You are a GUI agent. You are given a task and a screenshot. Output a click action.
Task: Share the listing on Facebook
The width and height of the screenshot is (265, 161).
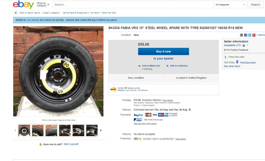pyautogui.click(x=246, y=35)
